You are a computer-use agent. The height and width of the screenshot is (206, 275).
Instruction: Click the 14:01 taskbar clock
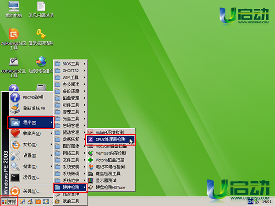coord(267,202)
